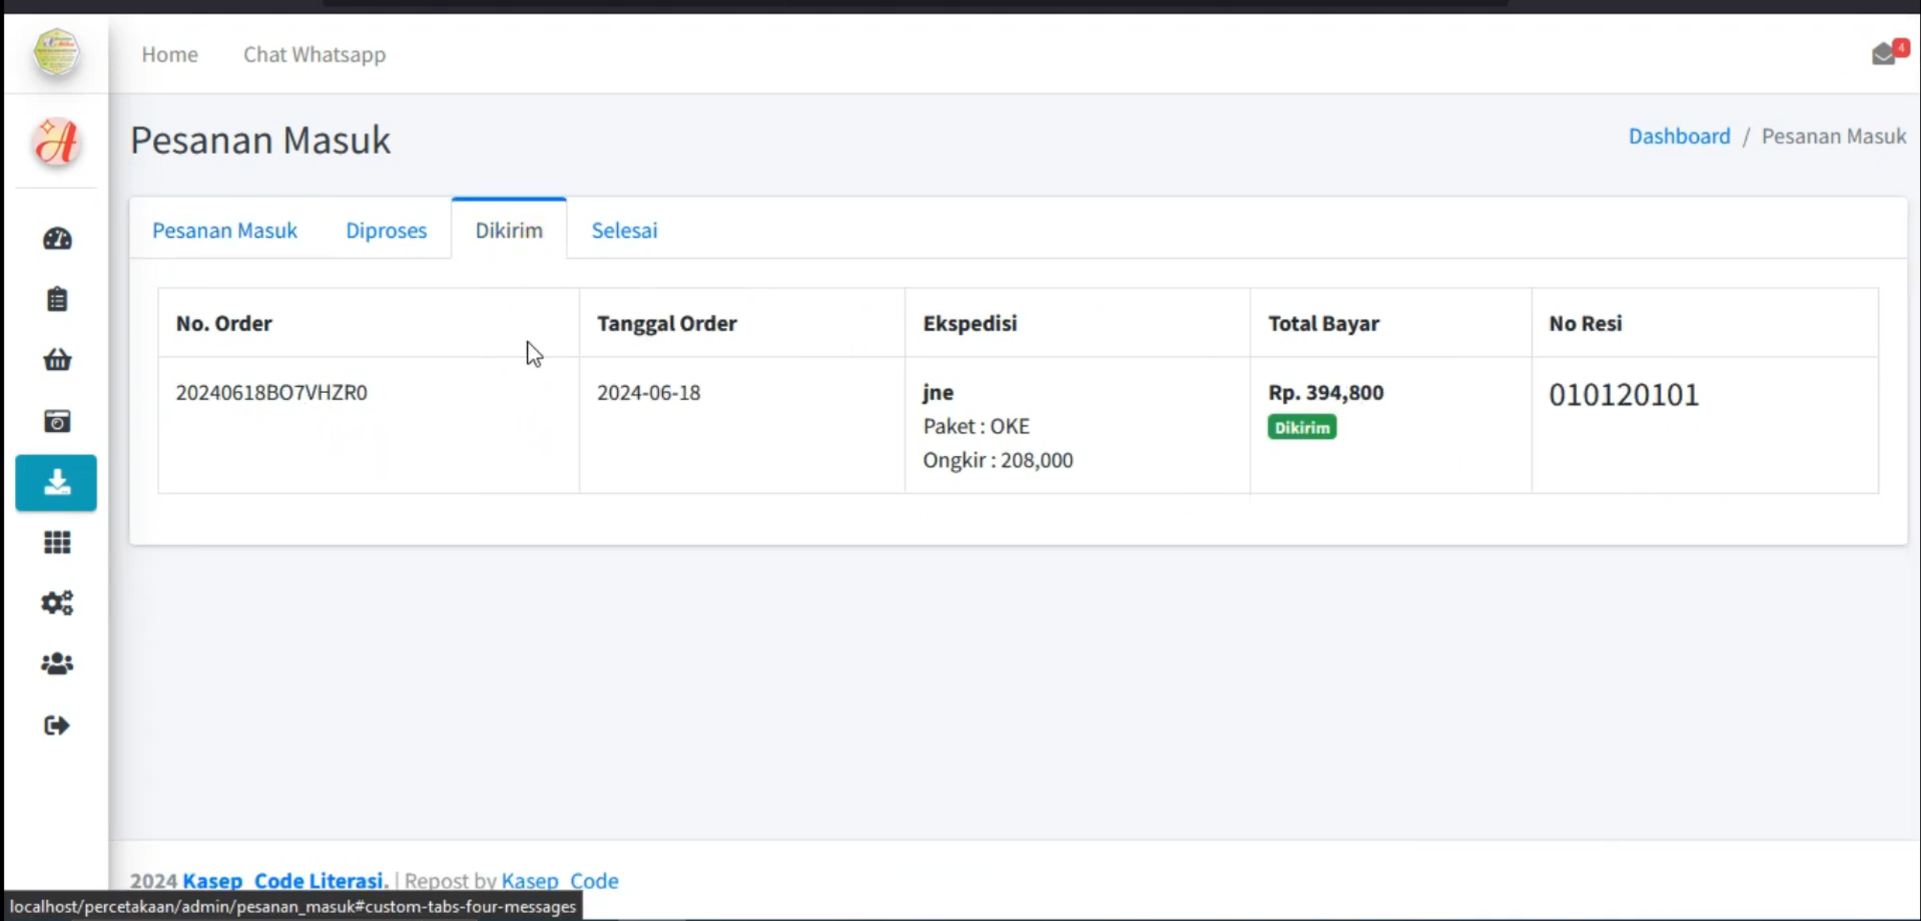Click the clipboard list sidebar icon
1921x921 pixels.
coord(57,299)
